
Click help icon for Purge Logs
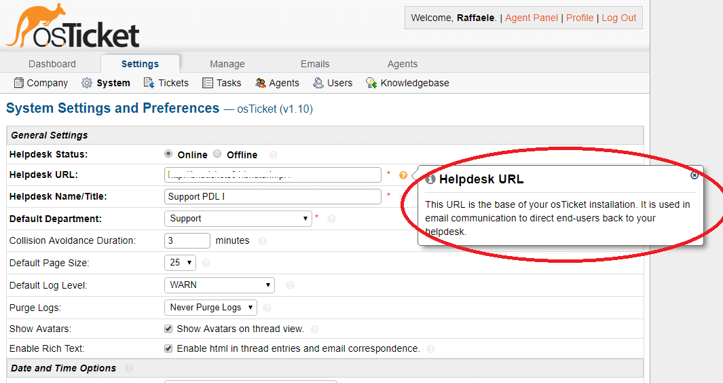pos(267,308)
